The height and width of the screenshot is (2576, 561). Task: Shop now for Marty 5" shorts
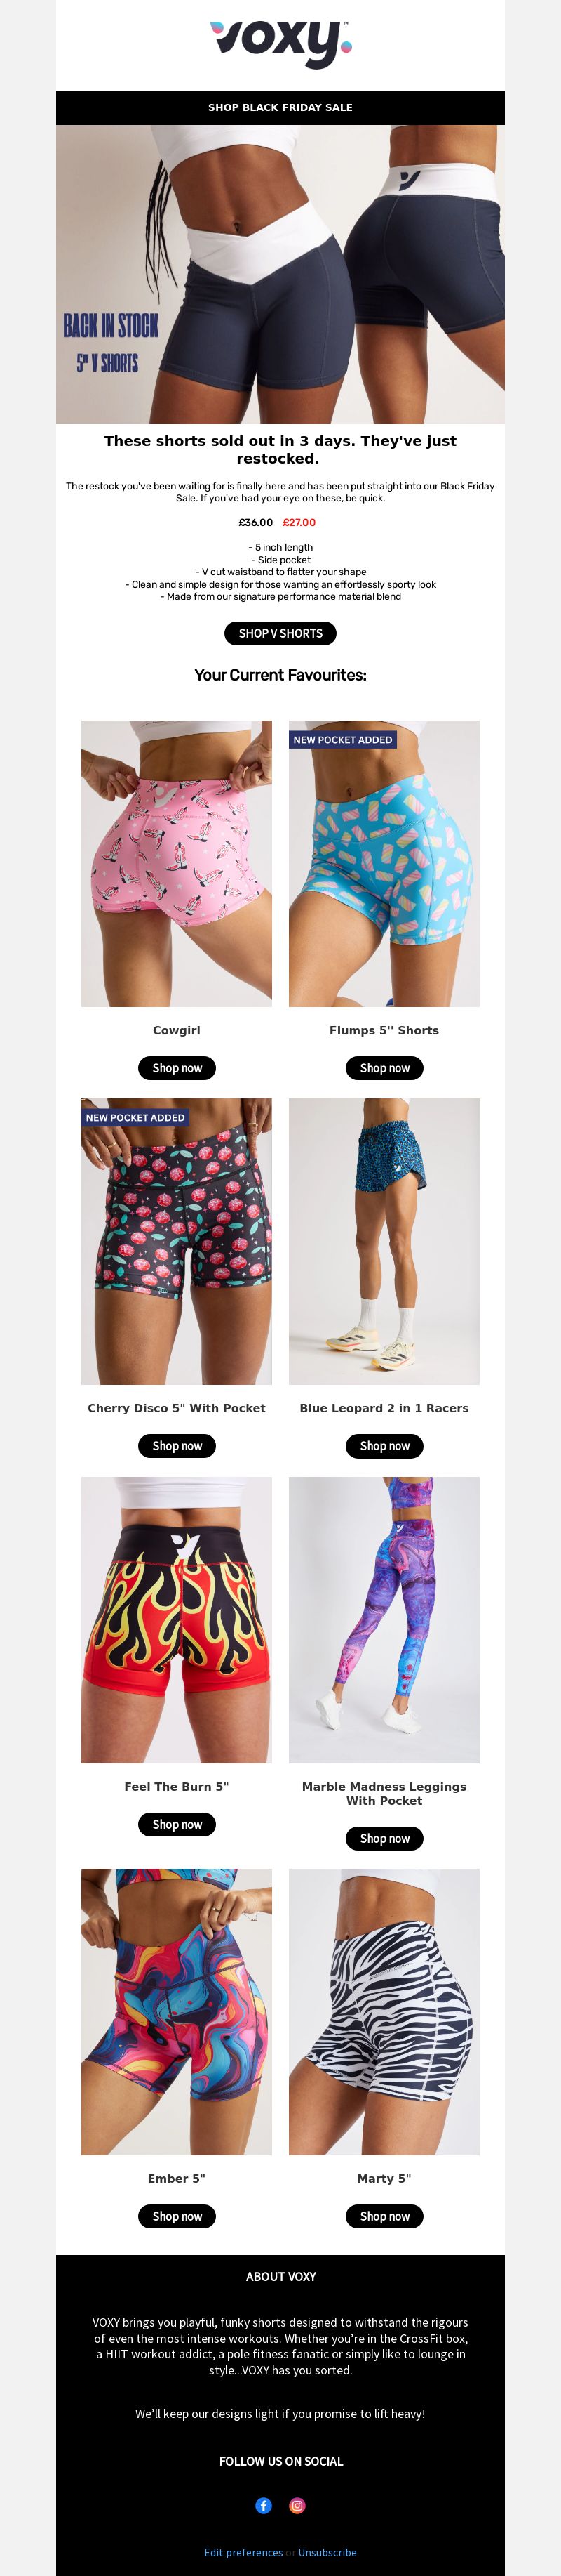(x=384, y=2216)
